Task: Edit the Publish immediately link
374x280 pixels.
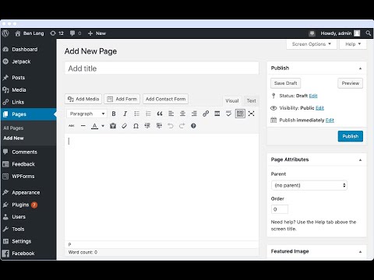Action: 330,120
